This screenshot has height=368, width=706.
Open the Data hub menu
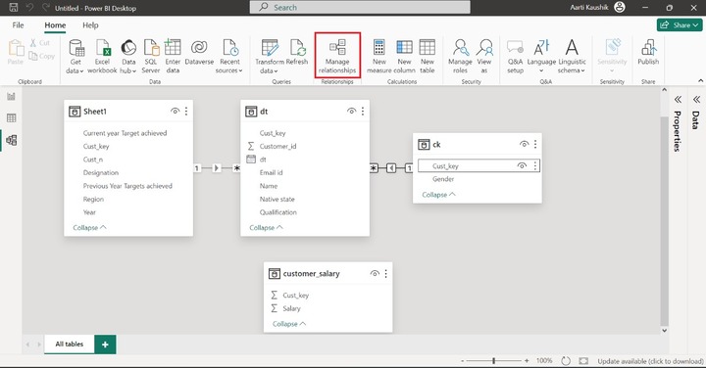tap(128, 57)
